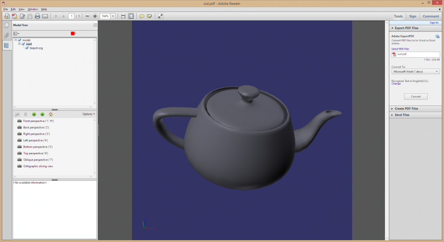Send the file by email envelope icon

click(45, 16)
